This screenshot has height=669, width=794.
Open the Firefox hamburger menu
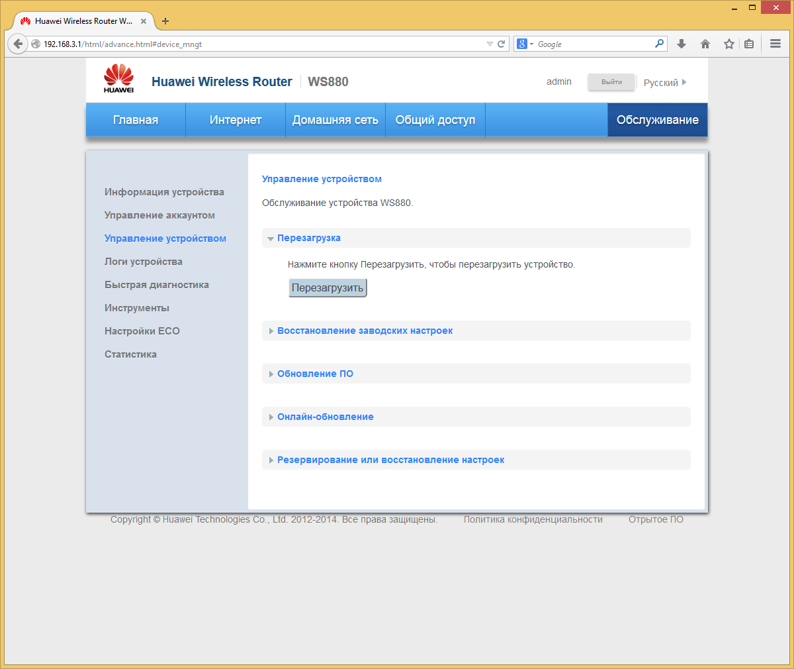(775, 44)
